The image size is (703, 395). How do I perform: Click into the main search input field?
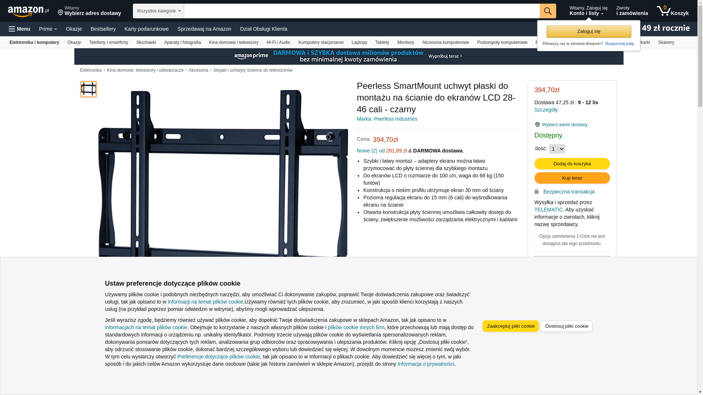click(362, 11)
